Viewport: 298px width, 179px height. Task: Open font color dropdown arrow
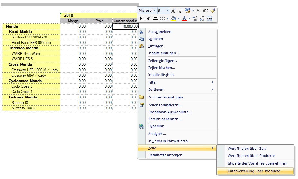point(189,18)
